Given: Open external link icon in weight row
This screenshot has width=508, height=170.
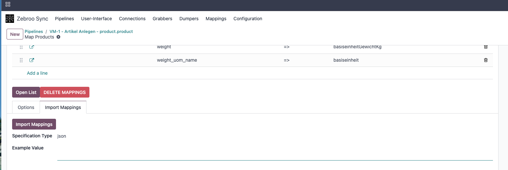Looking at the screenshot, I should tap(32, 47).
